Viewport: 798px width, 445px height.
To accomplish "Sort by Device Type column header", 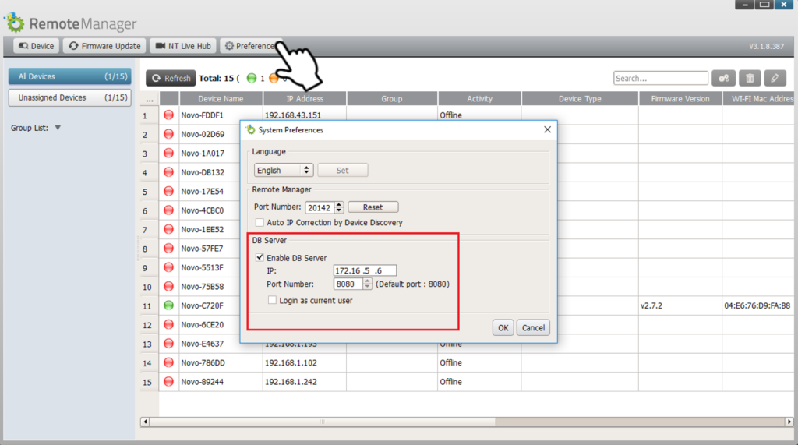I will click(x=580, y=99).
